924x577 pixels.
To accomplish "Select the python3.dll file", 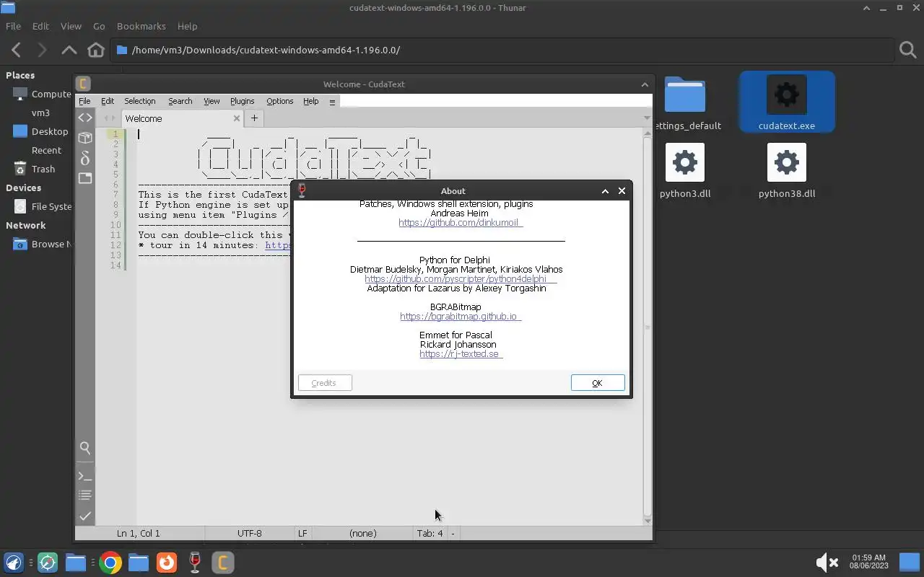I will pos(685,171).
